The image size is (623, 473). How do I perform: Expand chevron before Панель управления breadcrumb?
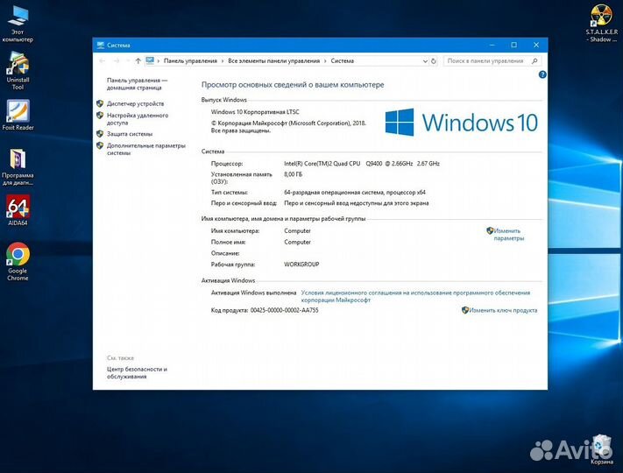coord(159,60)
